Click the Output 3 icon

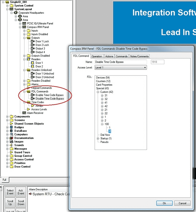[x=33, y=49]
